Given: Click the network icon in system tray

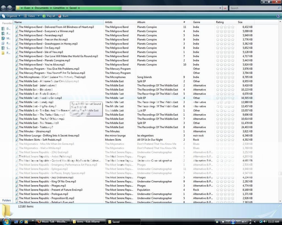Looking at the screenshot, I should (x=261, y=222).
